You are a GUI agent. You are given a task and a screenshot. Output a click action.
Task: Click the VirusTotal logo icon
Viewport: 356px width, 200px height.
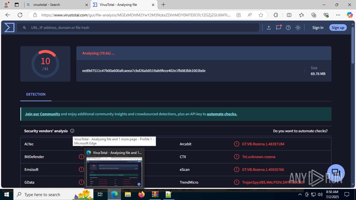(9, 27)
